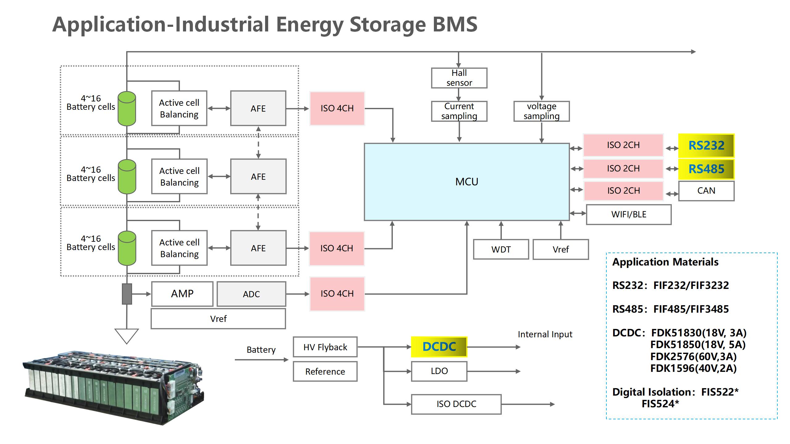790x444 pixels.
Task: Click the 'FIS524*' entry
Action: (x=660, y=404)
